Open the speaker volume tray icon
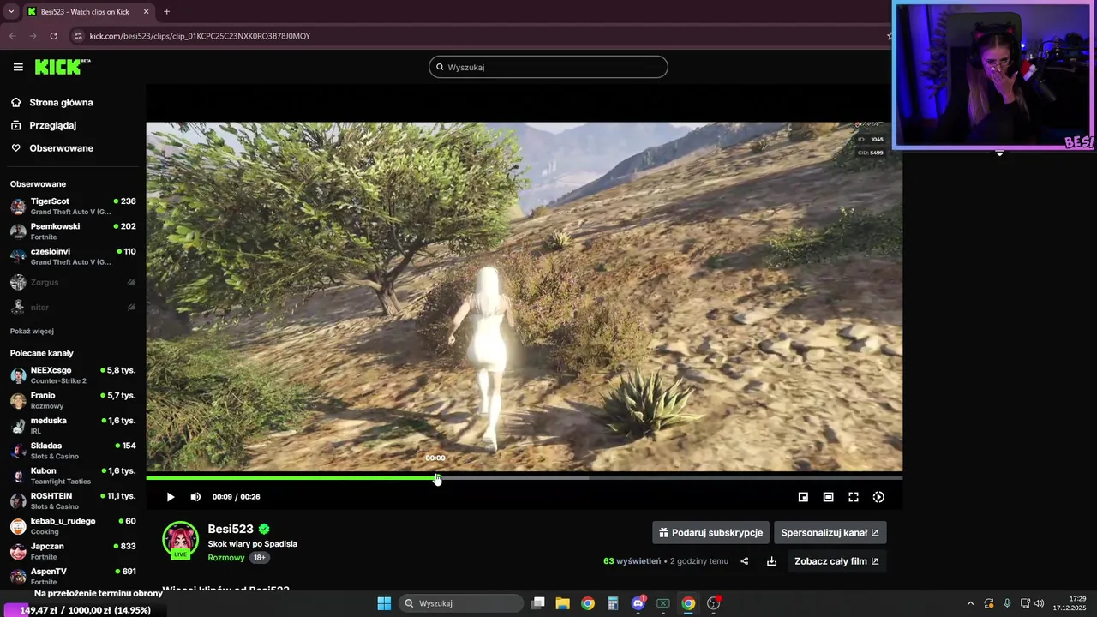The height and width of the screenshot is (617, 1097). [1039, 603]
